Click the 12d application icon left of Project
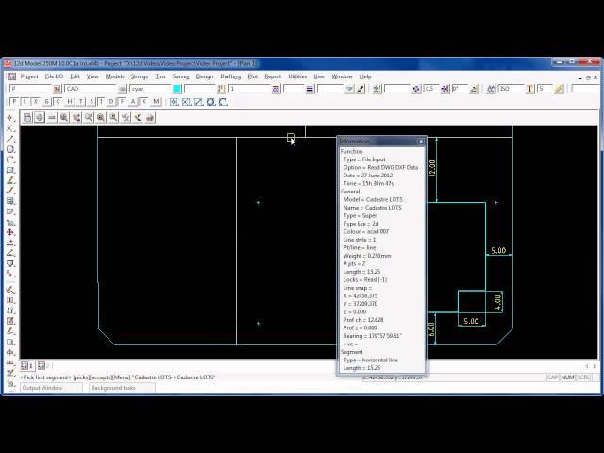The image size is (604, 453). coord(12,76)
